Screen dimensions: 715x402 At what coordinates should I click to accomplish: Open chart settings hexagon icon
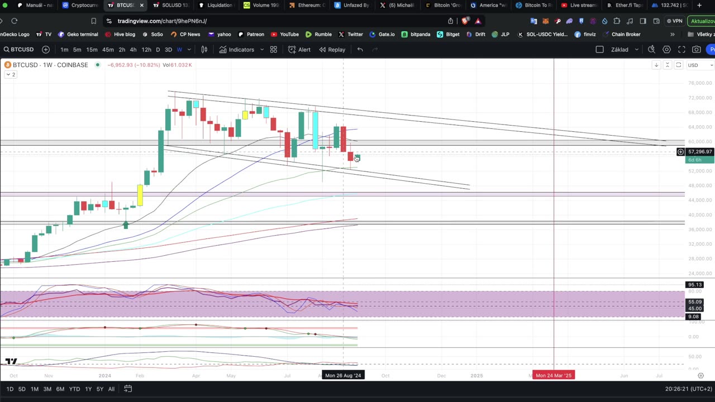coord(666,50)
